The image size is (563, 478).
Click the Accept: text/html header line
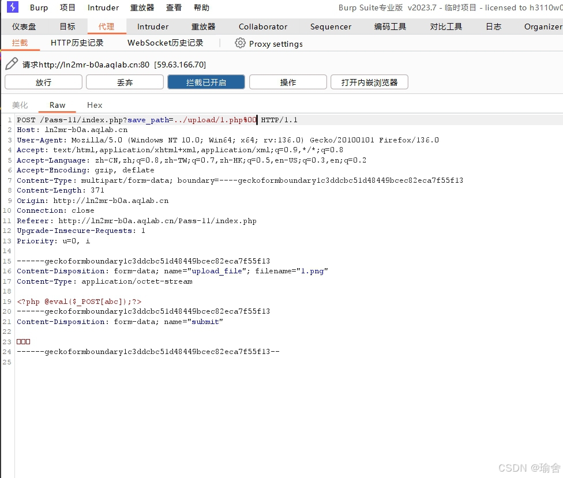coord(180,150)
